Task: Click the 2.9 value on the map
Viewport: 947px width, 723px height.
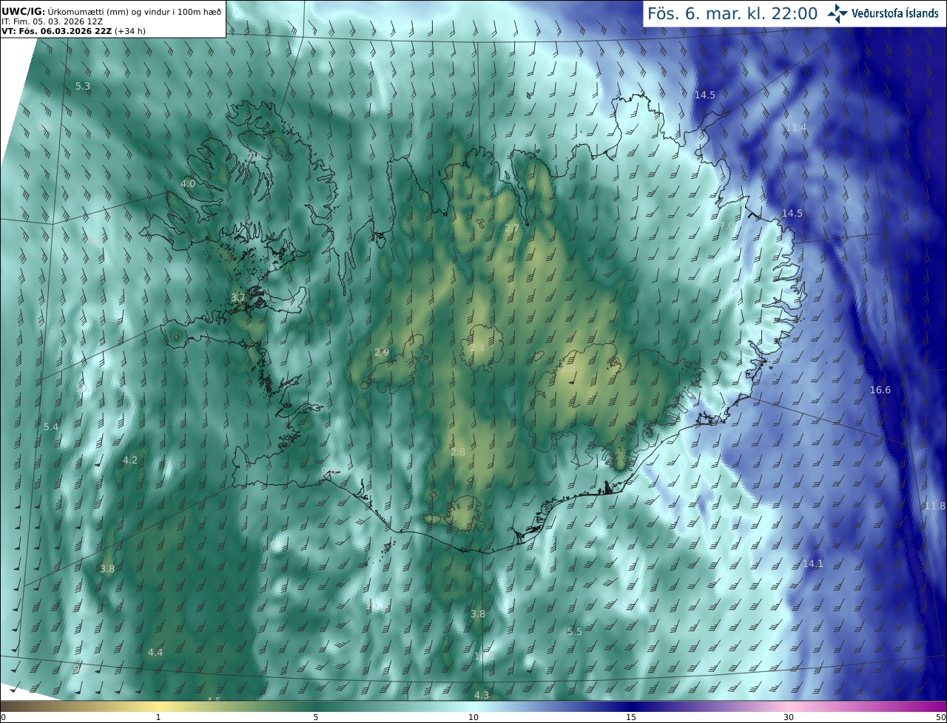Action: (382, 353)
